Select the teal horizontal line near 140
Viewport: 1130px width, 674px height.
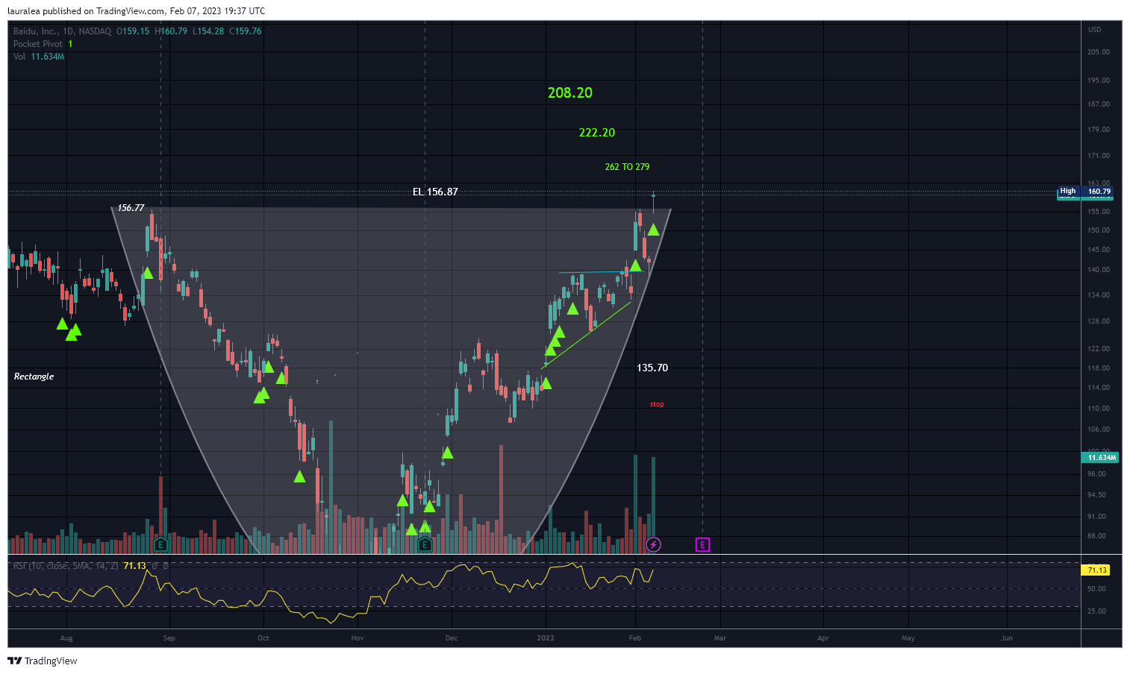coord(601,272)
